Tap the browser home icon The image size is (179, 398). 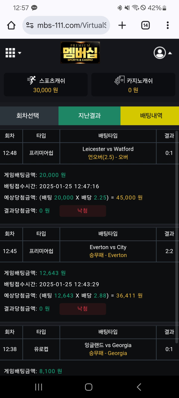[x=11, y=25]
